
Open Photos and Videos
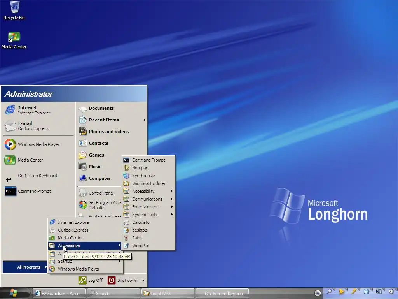pos(112,132)
